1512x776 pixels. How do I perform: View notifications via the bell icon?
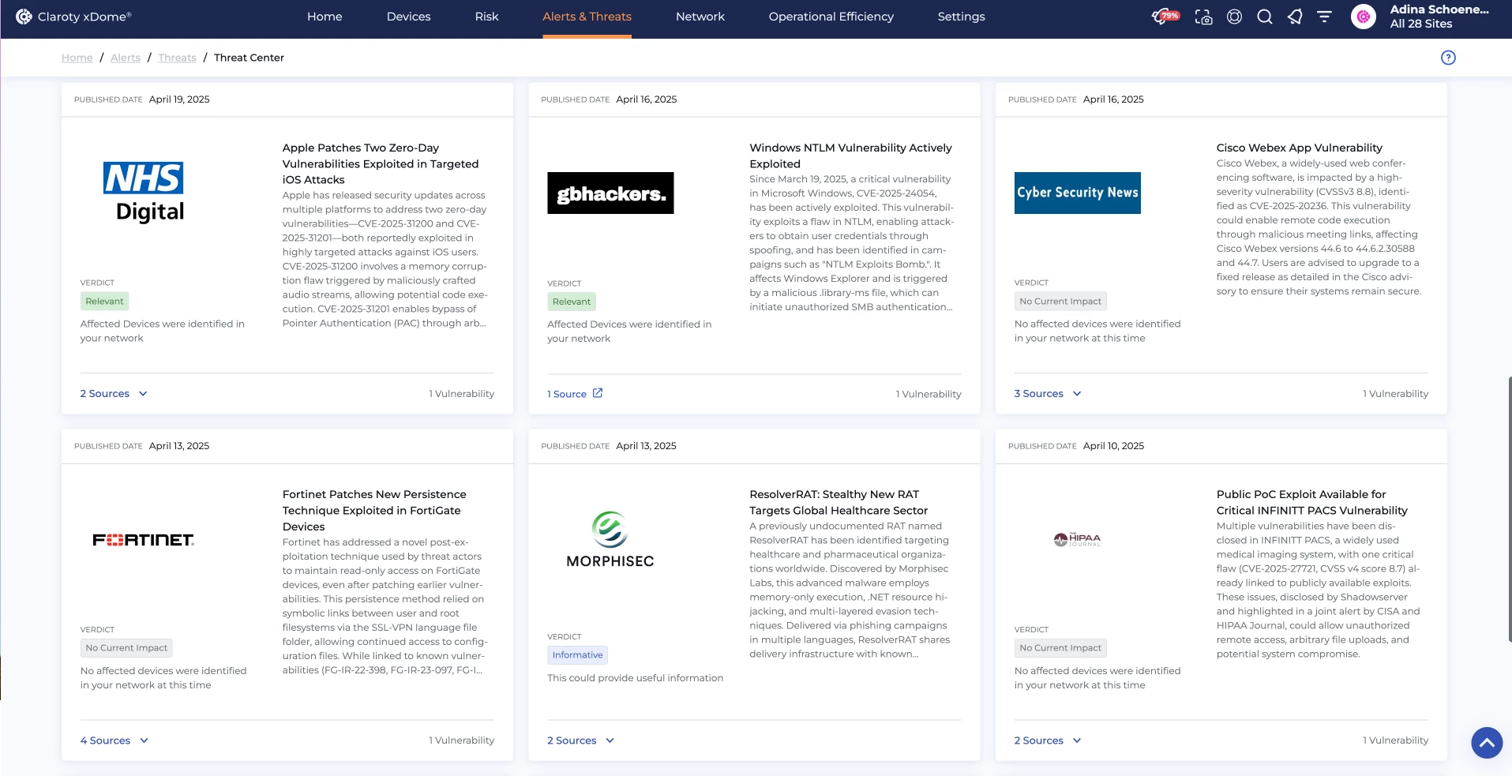click(x=1295, y=17)
